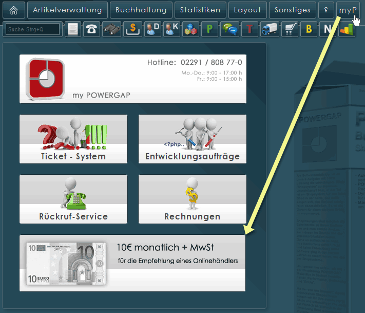
Task: Go to the home icon button
Action: (14, 10)
